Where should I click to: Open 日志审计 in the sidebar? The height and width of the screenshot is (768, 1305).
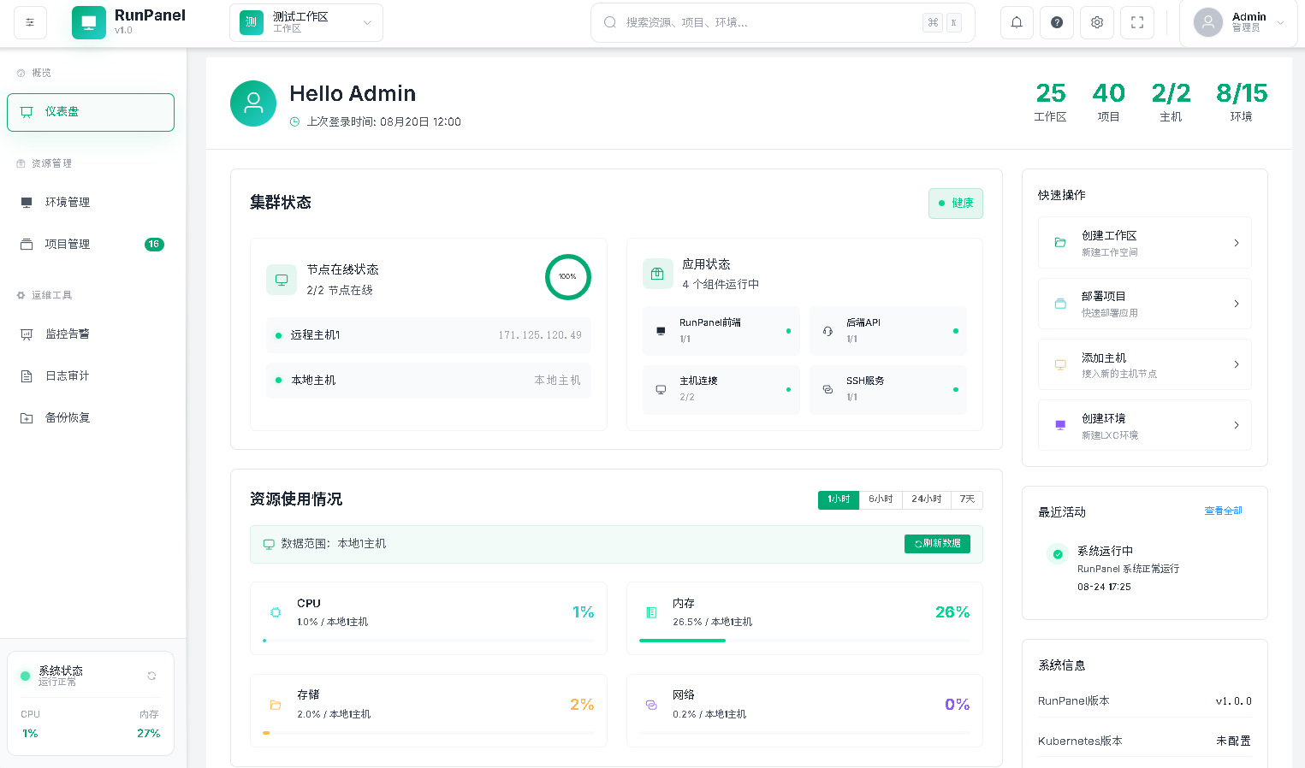pos(91,376)
